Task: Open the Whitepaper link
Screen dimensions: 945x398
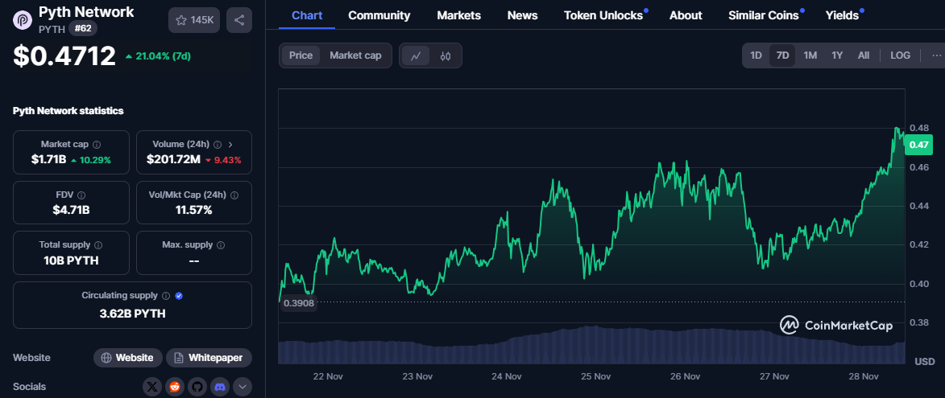Action: pyautogui.click(x=209, y=358)
